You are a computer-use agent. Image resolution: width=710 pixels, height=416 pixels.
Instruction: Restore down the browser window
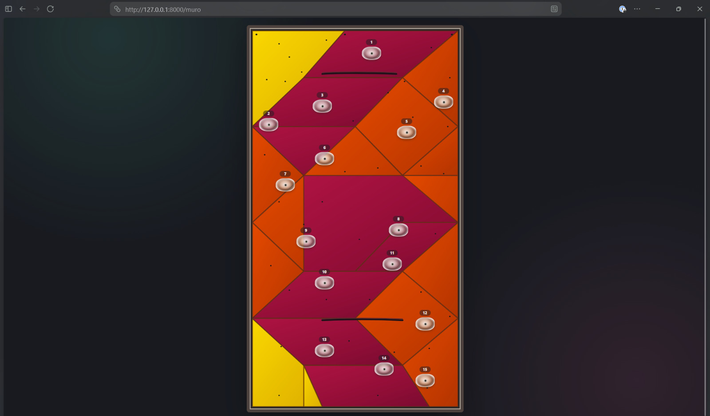[678, 9]
